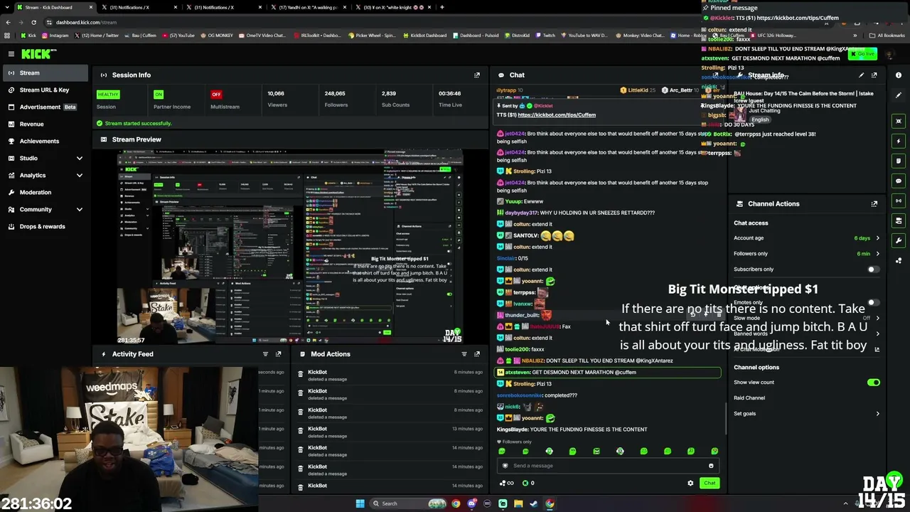Pop out the Mod Actions panel
The width and height of the screenshot is (910, 512).
(477, 354)
